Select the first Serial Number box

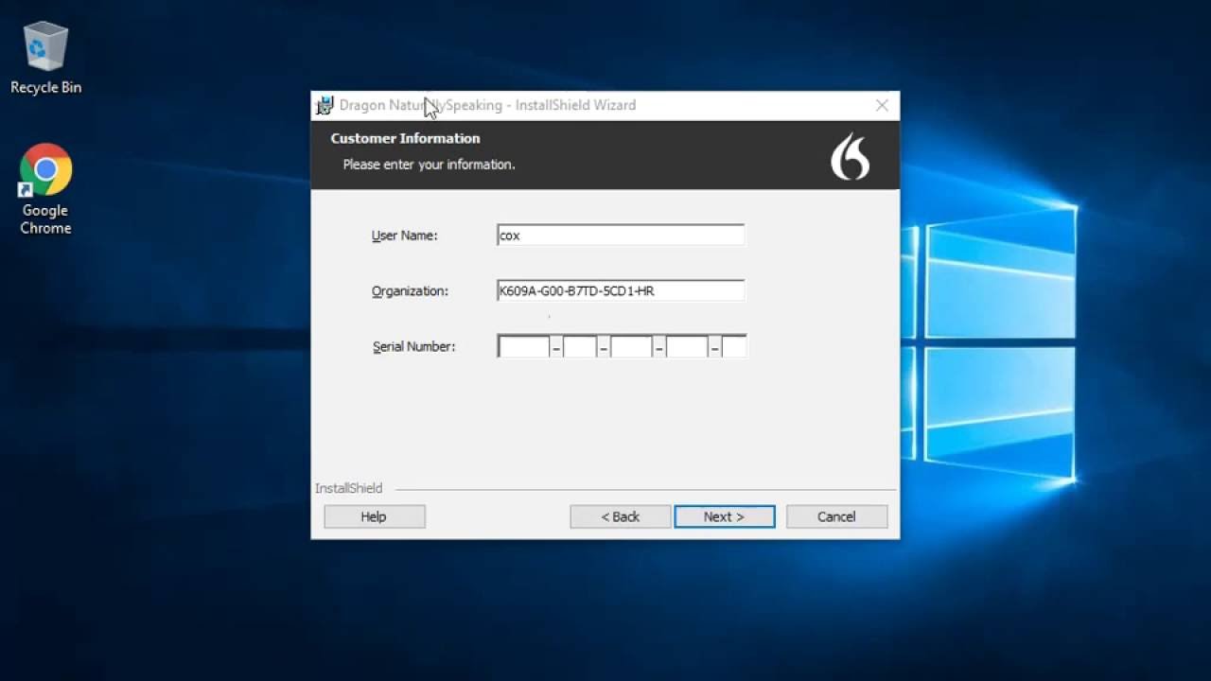[x=523, y=346]
